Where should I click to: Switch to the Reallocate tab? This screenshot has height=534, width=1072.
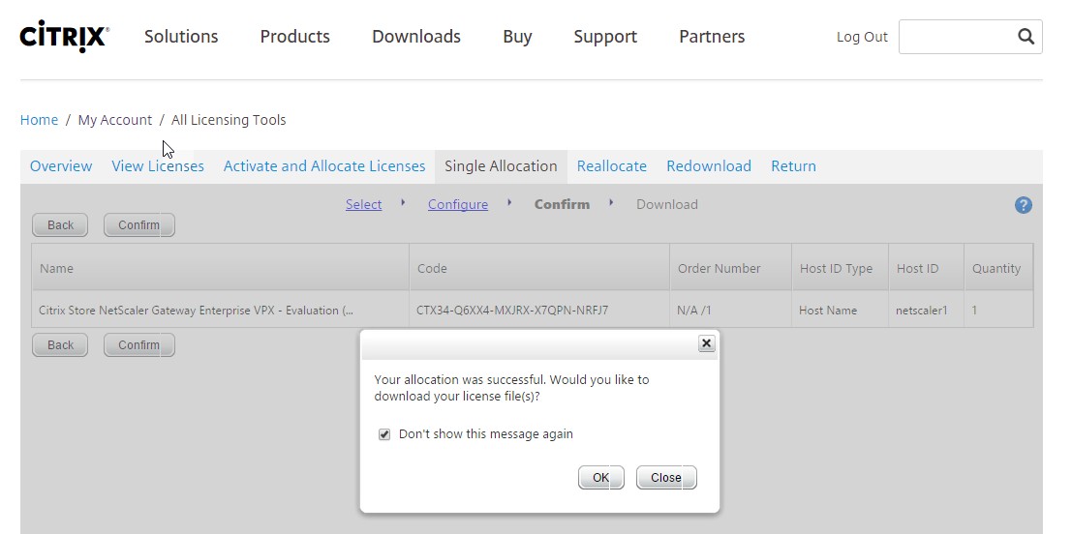click(x=611, y=166)
